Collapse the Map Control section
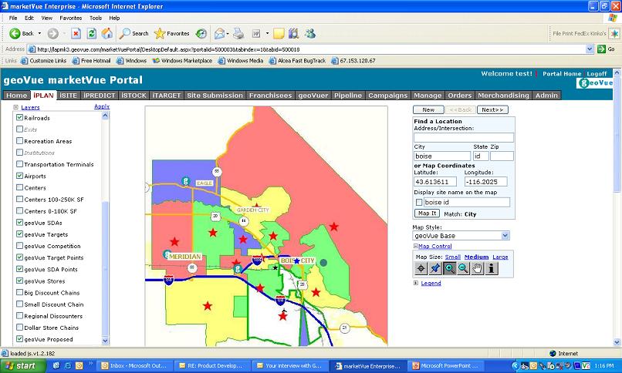Image resolution: width=622 pixels, height=373 pixels. [416, 246]
